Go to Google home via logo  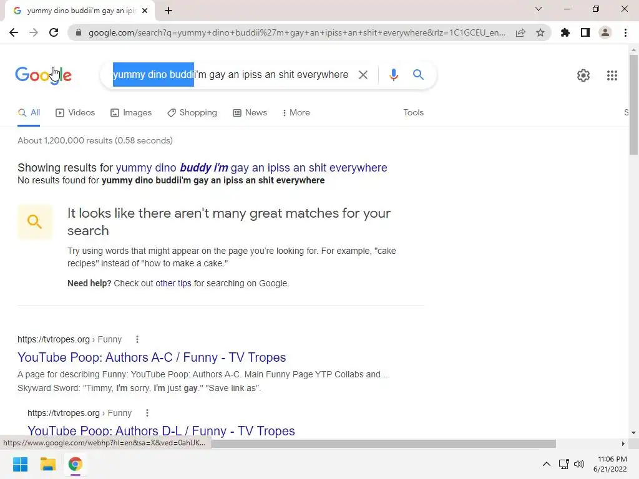[x=43, y=75]
